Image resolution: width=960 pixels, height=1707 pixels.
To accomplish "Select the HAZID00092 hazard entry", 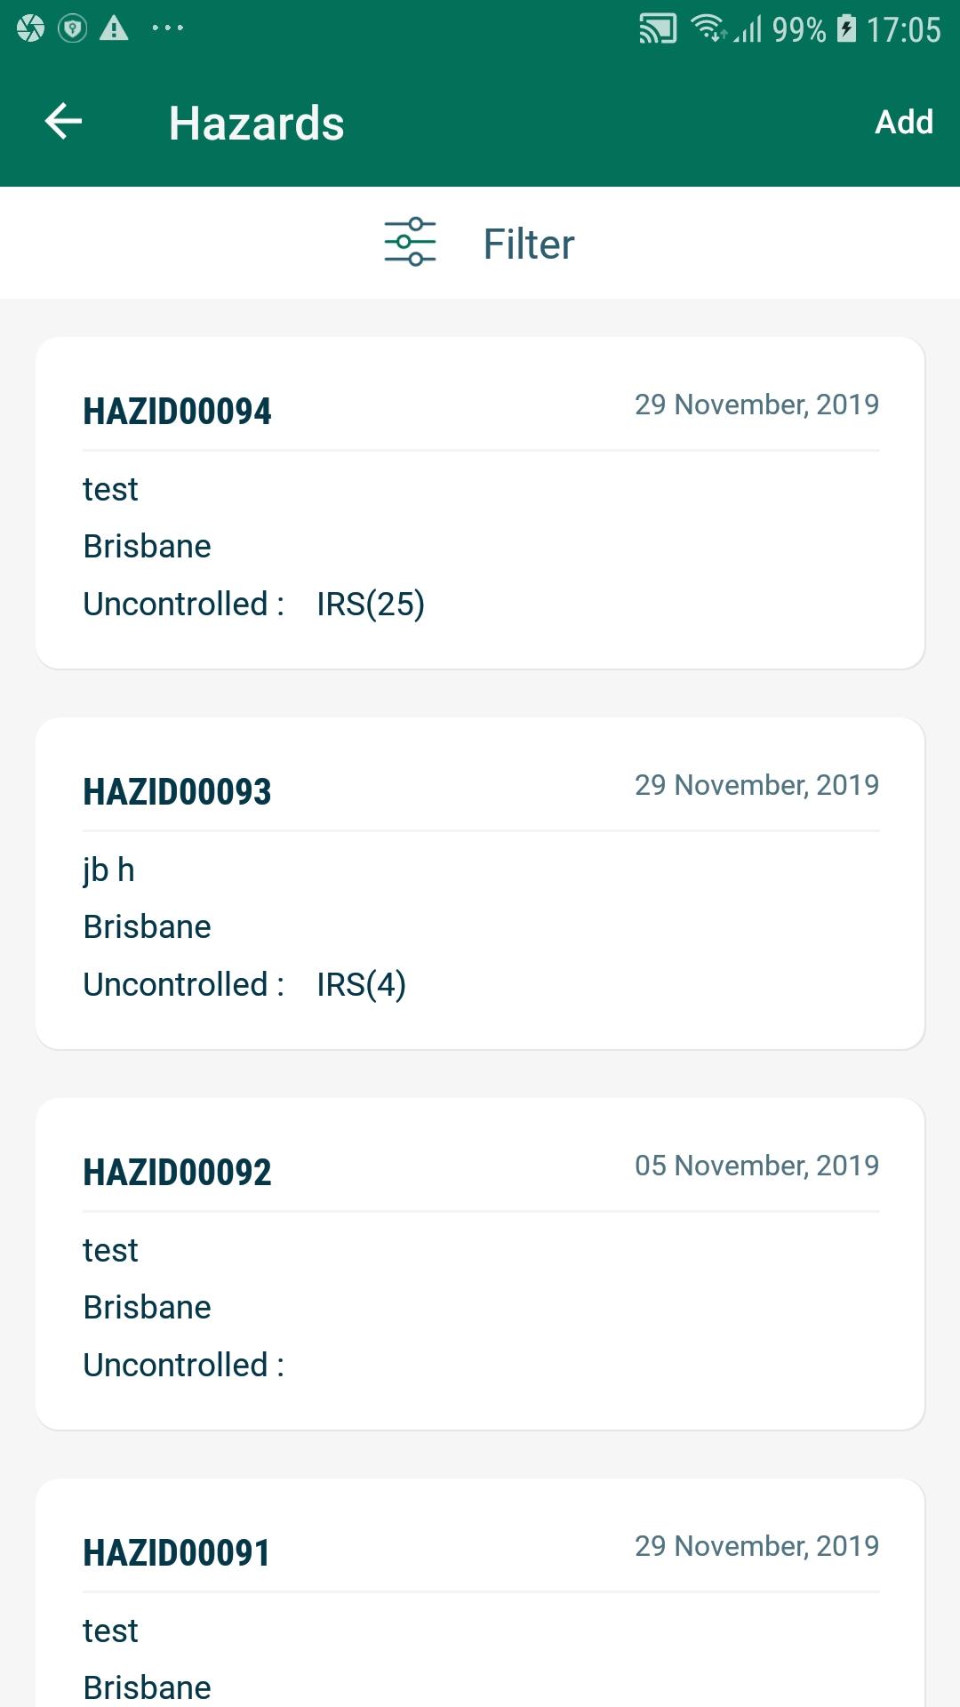I will 480,1263.
